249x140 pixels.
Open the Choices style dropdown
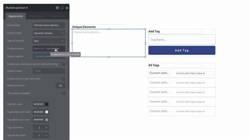point(49,33)
